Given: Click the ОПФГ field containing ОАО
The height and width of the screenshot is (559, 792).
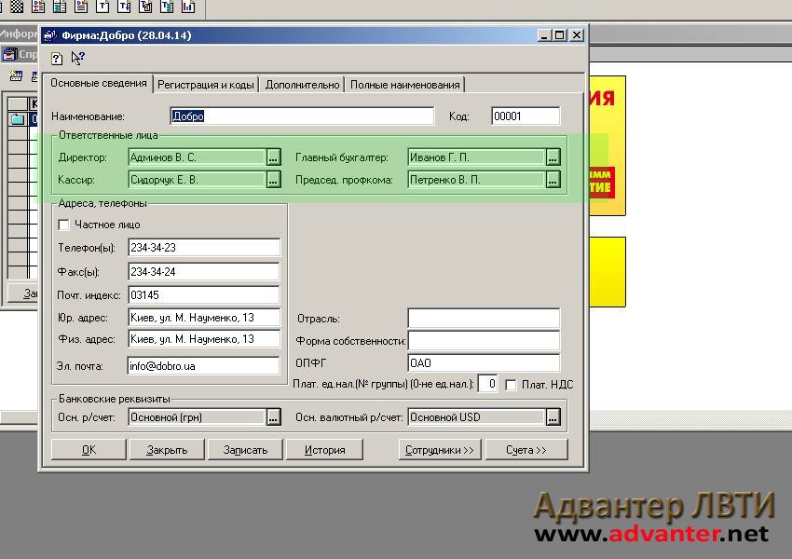Looking at the screenshot, I should click(484, 362).
